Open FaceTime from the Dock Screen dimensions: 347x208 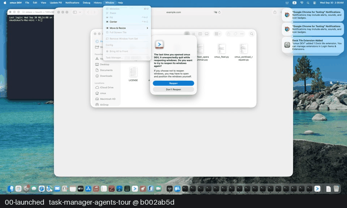pyautogui.click(x=158, y=189)
